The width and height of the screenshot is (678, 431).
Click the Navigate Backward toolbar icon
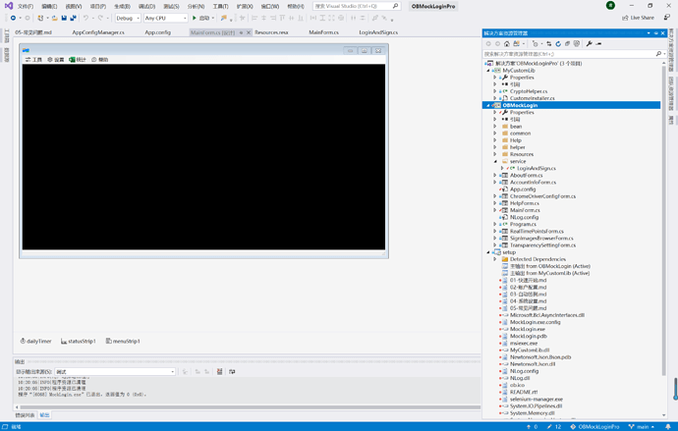(13, 18)
